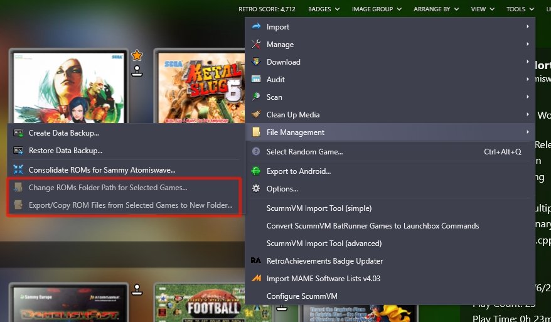Image resolution: width=551 pixels, height=322 pixels.
Task: Select Export/Copy ROM Files to New Folder
Action: point(125,205)
